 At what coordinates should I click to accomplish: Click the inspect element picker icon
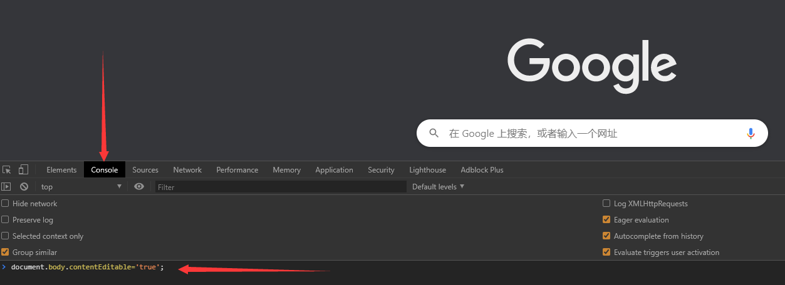point(7,170)
